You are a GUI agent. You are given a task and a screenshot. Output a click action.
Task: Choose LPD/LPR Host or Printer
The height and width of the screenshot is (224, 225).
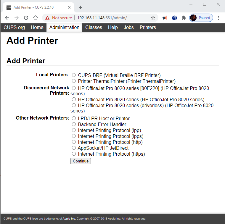tap(74, 118)
